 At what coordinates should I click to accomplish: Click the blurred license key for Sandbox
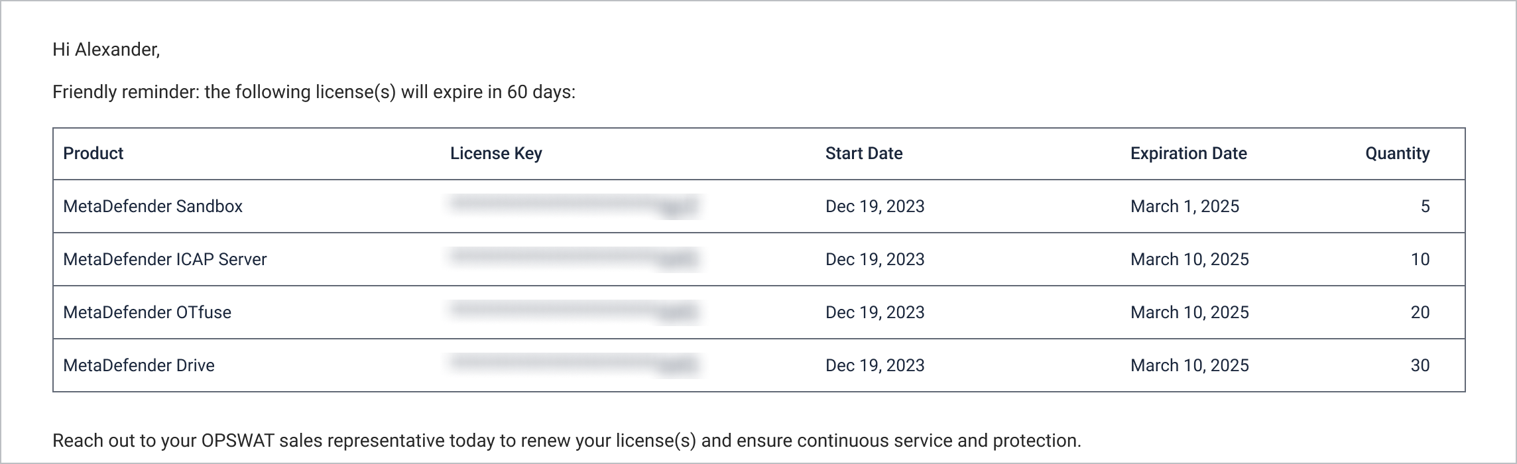[x=574, y=205]
